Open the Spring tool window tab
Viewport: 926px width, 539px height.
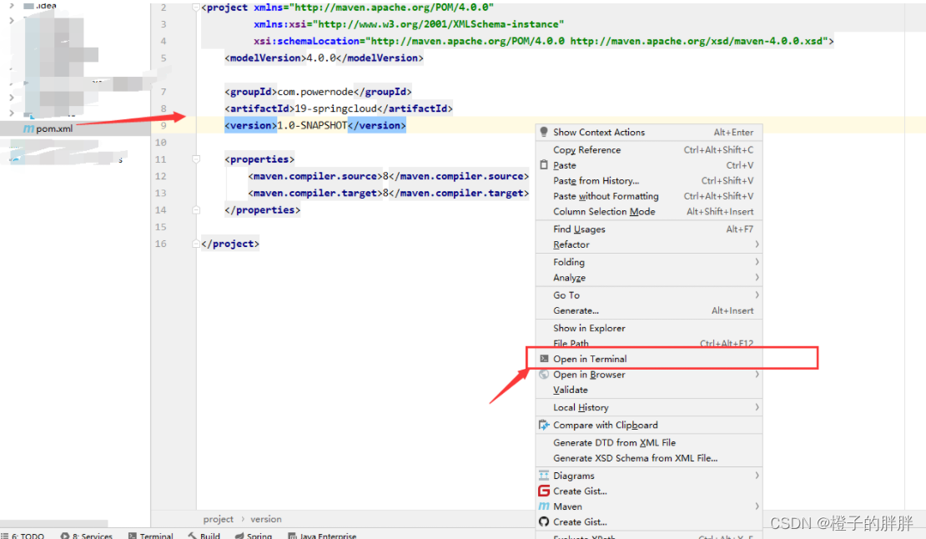pos(254,536)
